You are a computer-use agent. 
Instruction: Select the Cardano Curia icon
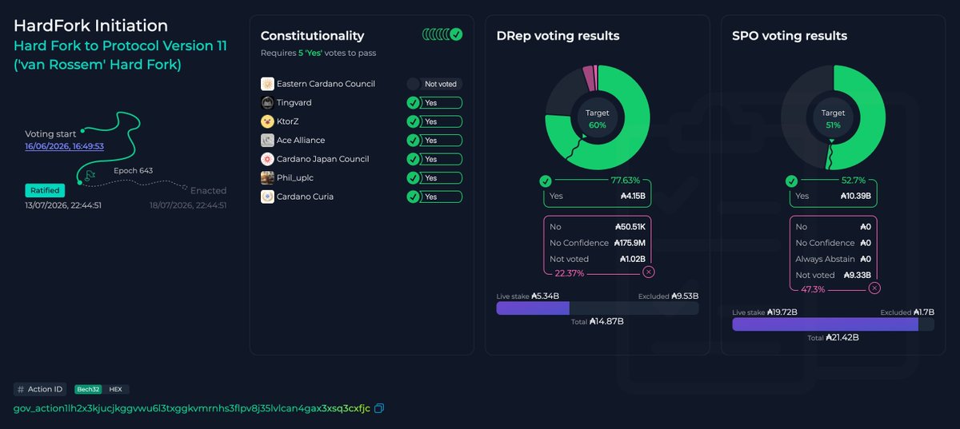[267, 197]
